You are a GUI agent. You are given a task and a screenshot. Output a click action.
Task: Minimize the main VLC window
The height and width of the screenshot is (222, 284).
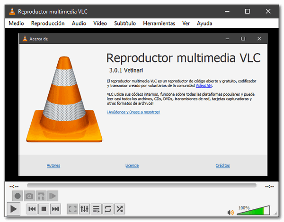pos(227,11)
